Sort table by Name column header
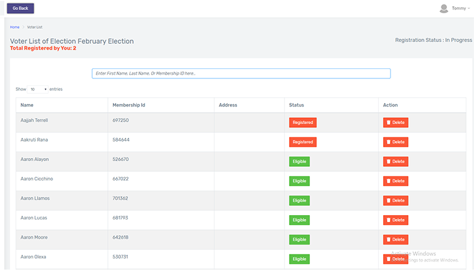The width and height of the screenshot is (474, 274). 27,105
